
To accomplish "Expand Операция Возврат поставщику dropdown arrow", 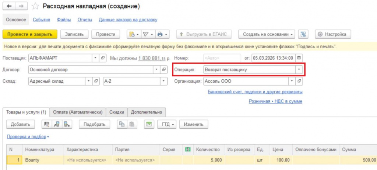I will point(299,70).
